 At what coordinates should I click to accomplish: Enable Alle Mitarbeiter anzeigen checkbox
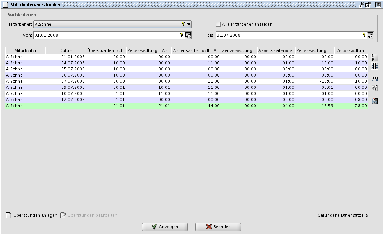(218, 24)
